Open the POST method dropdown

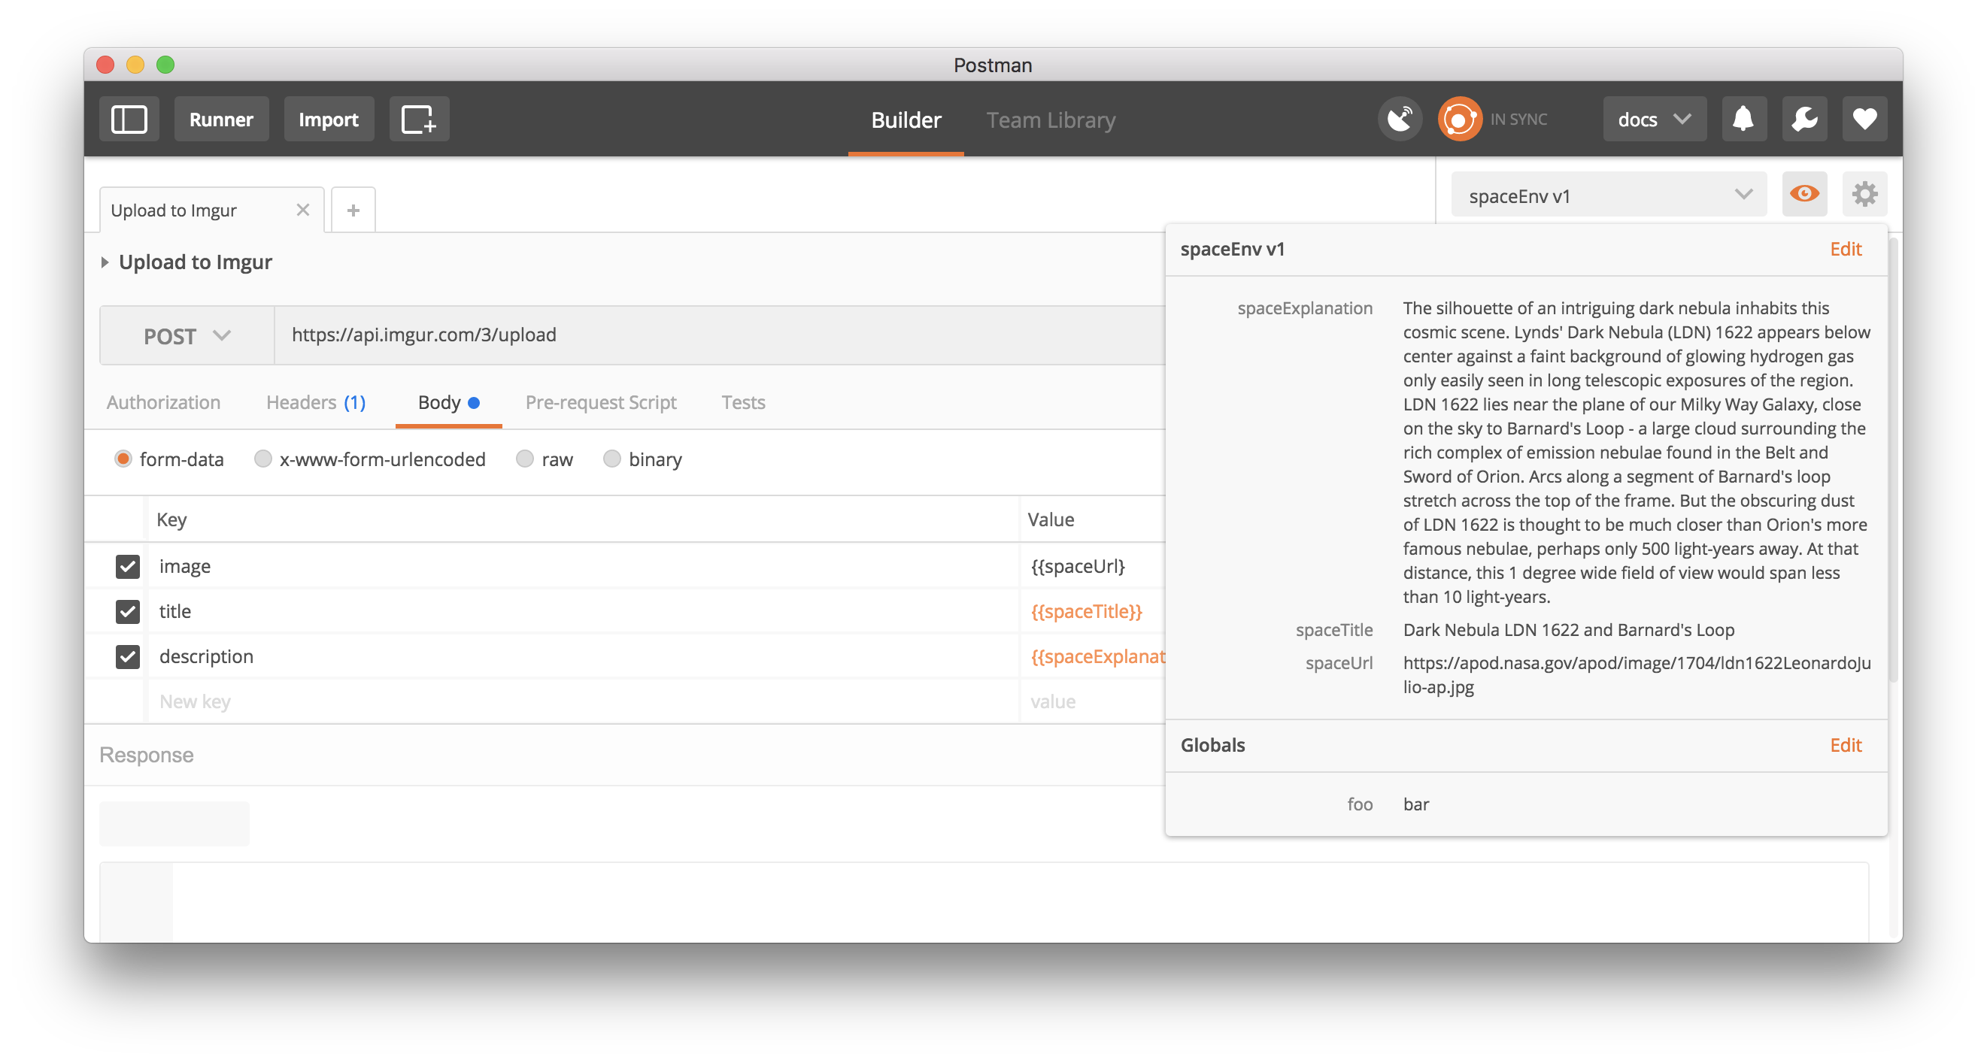[187, 335]
